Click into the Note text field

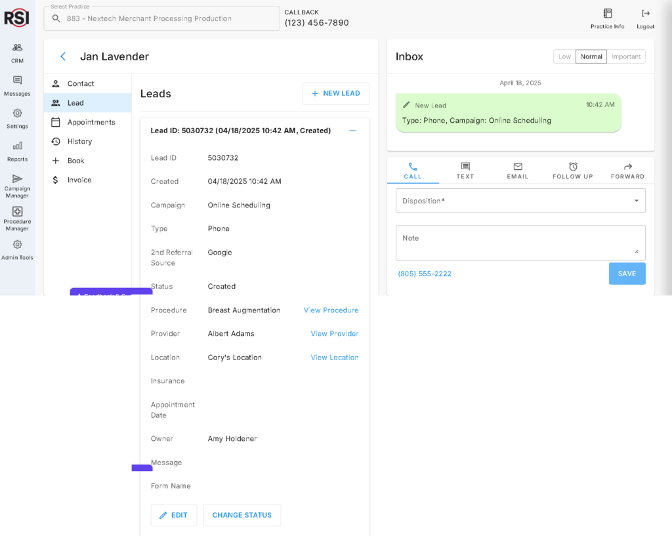tap(520, 243)
